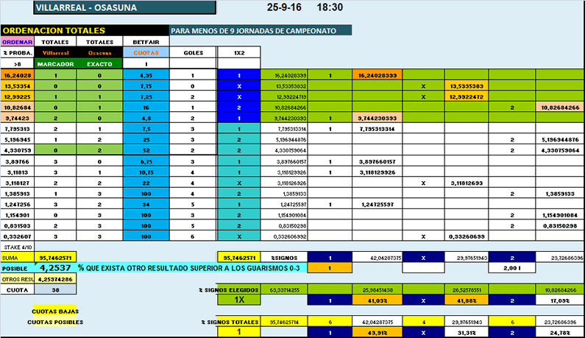Image resolution: width=585 pixels, height=338 pixels.
Task: Select the BETFAIR column header
Action: (x=146, y=42)
